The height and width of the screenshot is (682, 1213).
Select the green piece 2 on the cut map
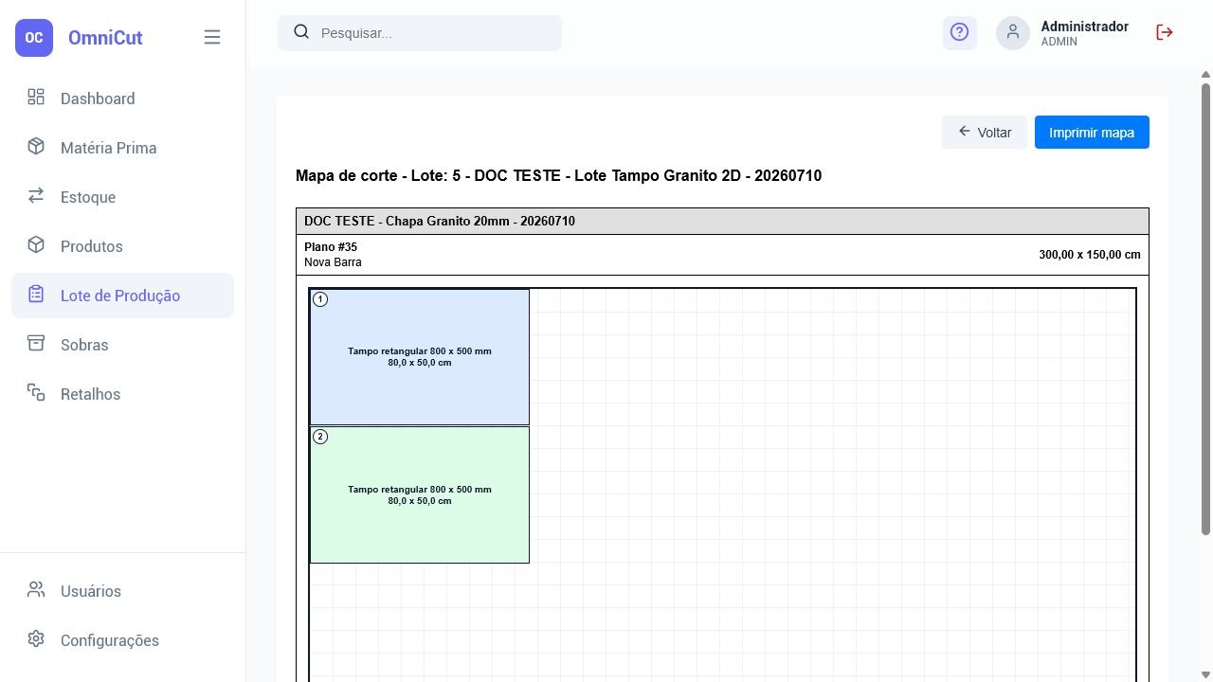[x=420, y=494]
